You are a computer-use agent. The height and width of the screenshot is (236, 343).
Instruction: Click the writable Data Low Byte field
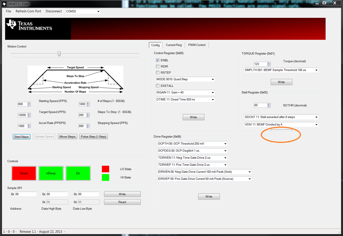[88, 194]
